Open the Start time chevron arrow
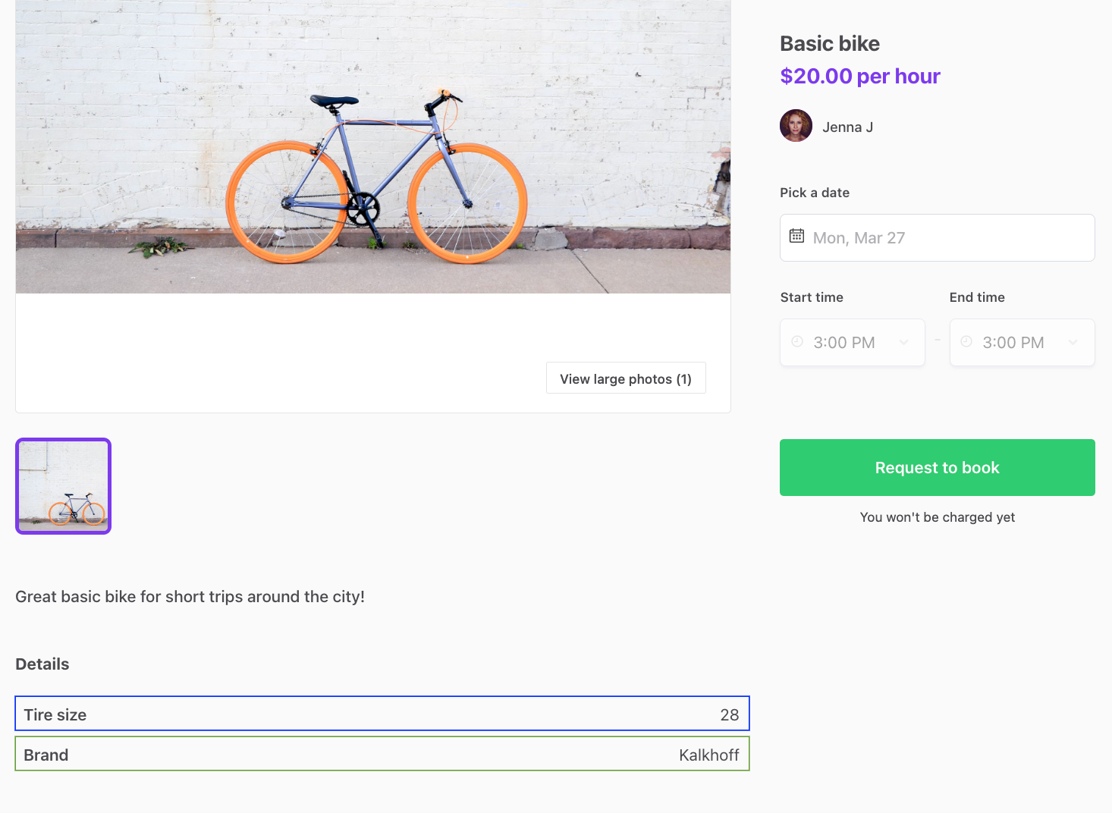Image resolution: width=1112 pixels, height=813 pixels. [x=904, y=342]
